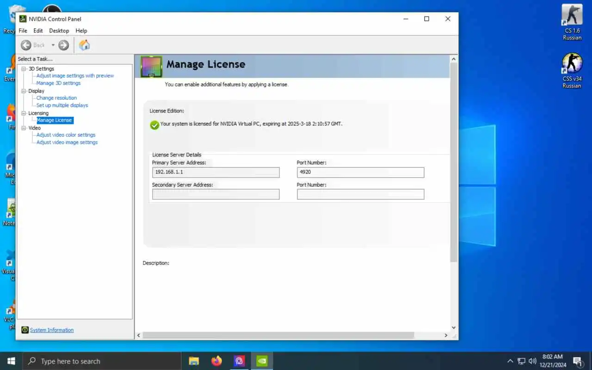This screenshot has height=370, width=592.
Task: Click the vertical scrollbar thumb
Action: point(453,163)
